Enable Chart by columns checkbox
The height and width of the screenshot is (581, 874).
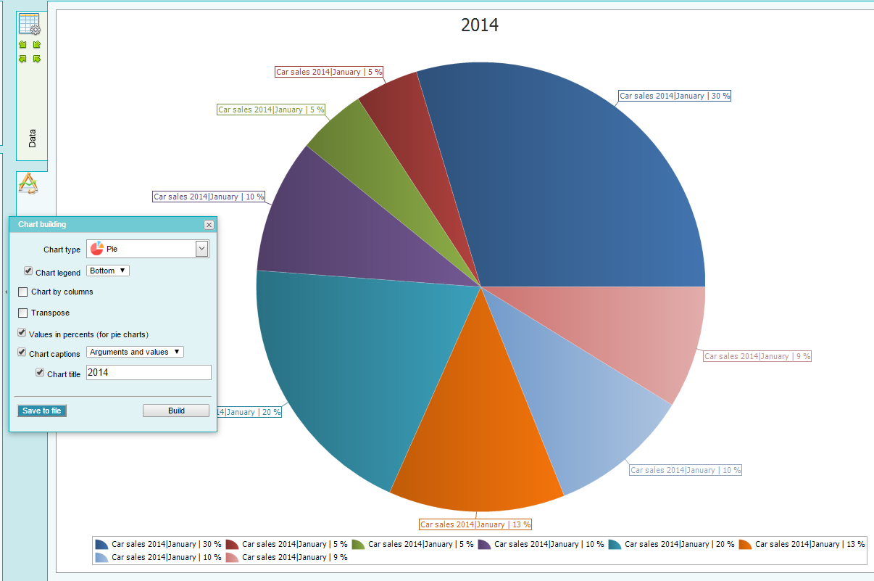tap(23, 292)
